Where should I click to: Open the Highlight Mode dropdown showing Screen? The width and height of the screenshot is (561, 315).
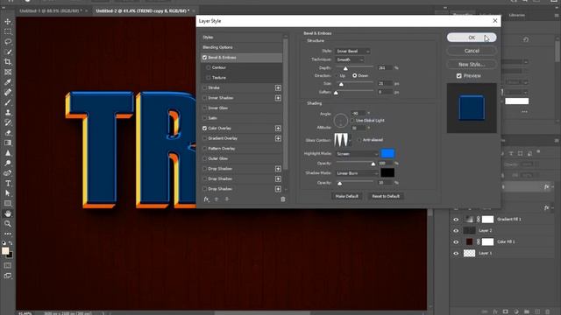point(357,154)
